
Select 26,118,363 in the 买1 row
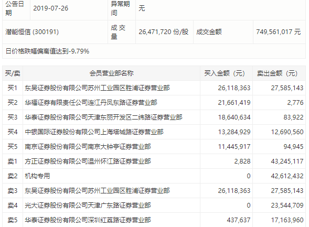coord(234,88)
